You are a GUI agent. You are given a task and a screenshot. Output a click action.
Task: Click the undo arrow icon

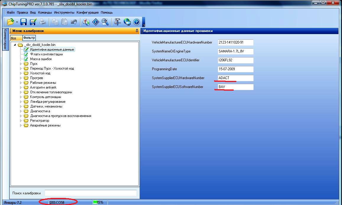74,22
